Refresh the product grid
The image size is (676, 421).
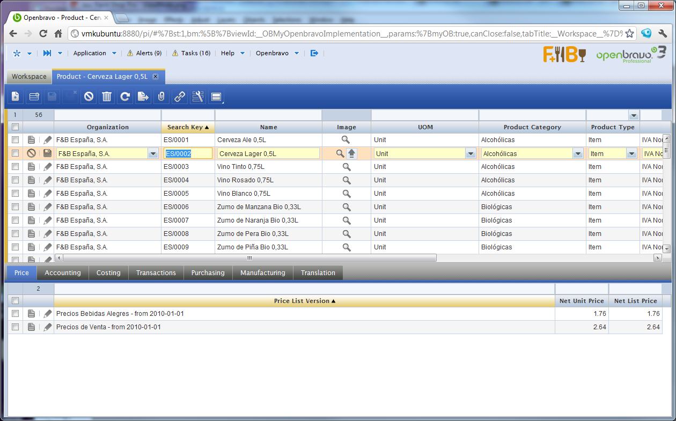click(125, 97)
